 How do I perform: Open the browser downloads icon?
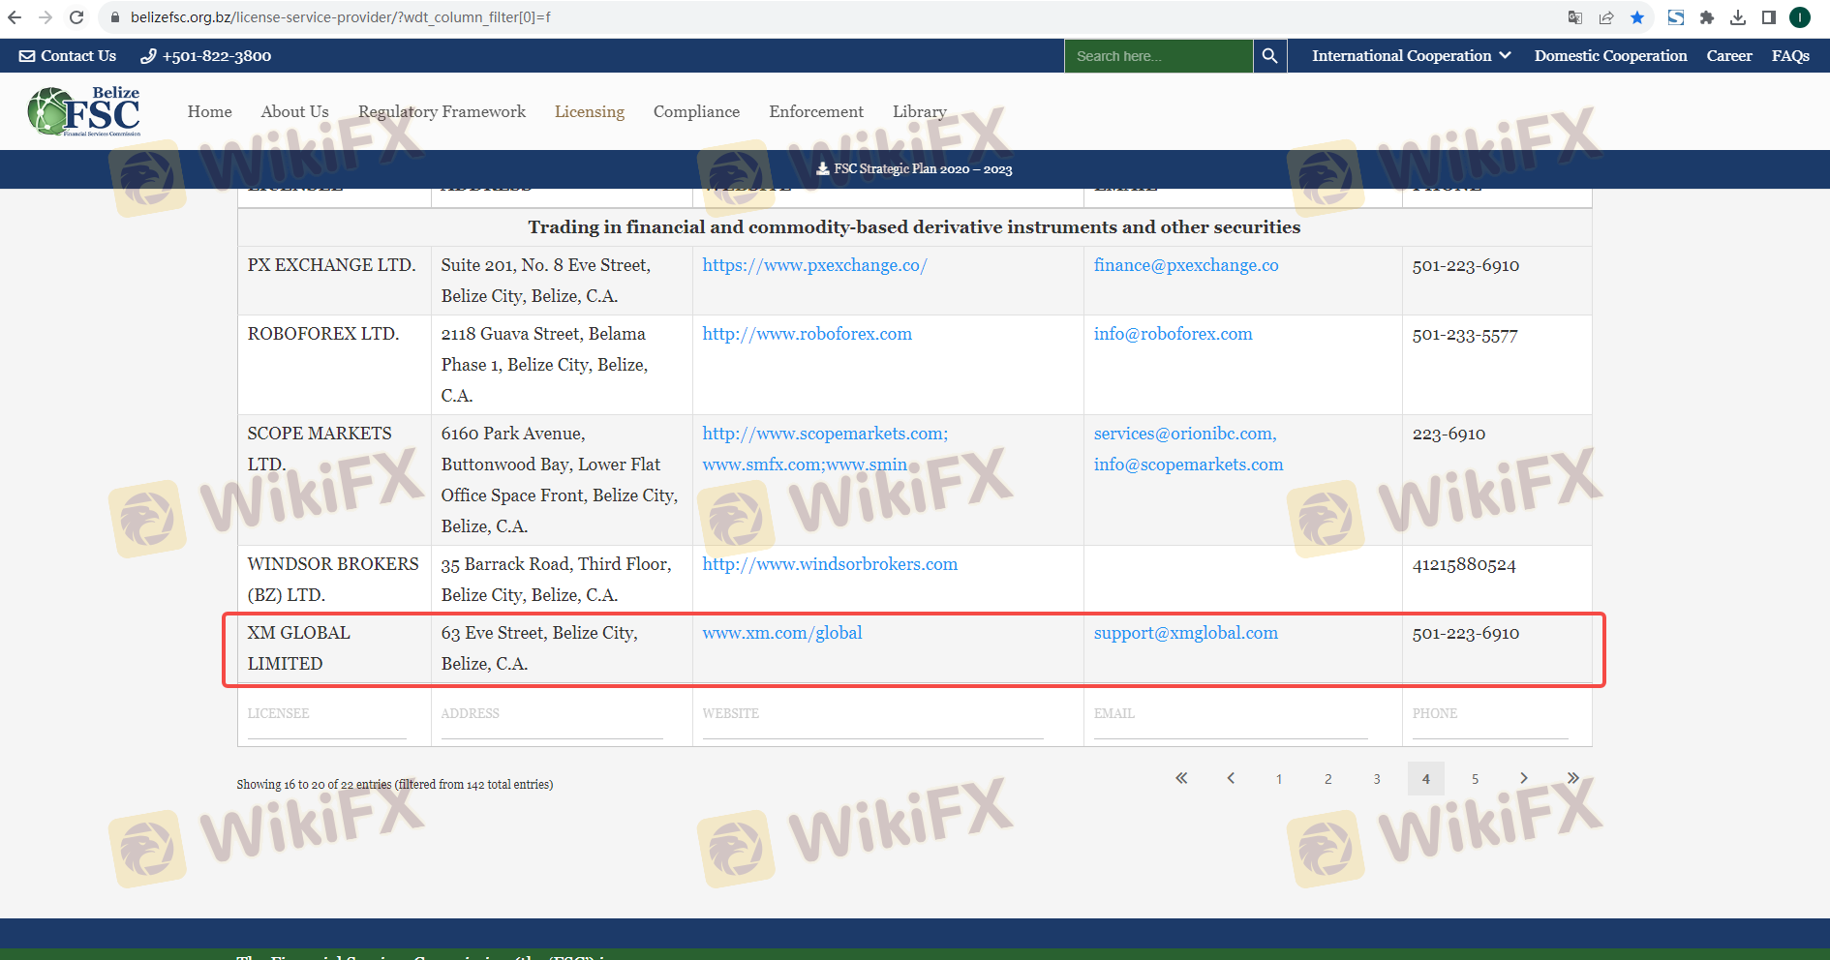[x=1738, y=17]
